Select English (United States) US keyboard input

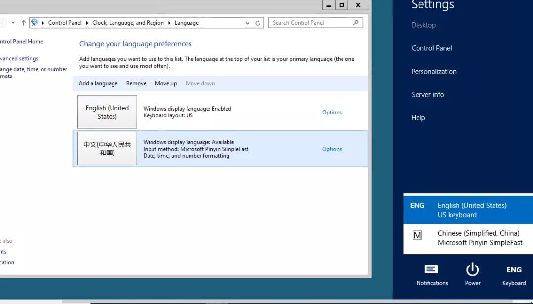(x=468, y=210)
